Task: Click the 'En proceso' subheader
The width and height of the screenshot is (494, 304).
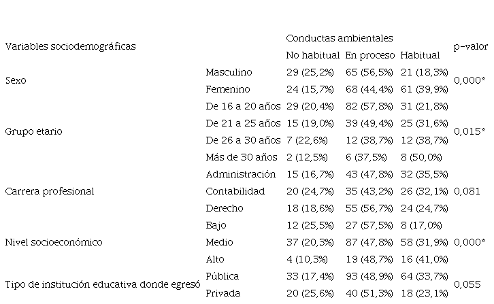Action: pos(369,55)
